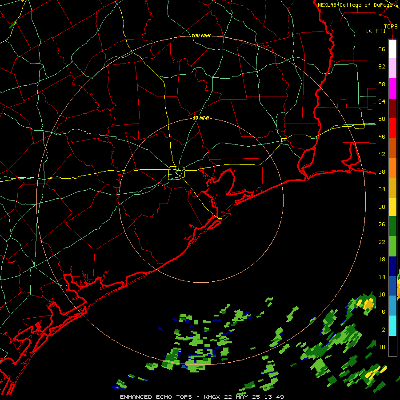The height and width of the screenshot is (400, 400).
Task: Click the "[K FT]" units label
Action: [376, 31]
